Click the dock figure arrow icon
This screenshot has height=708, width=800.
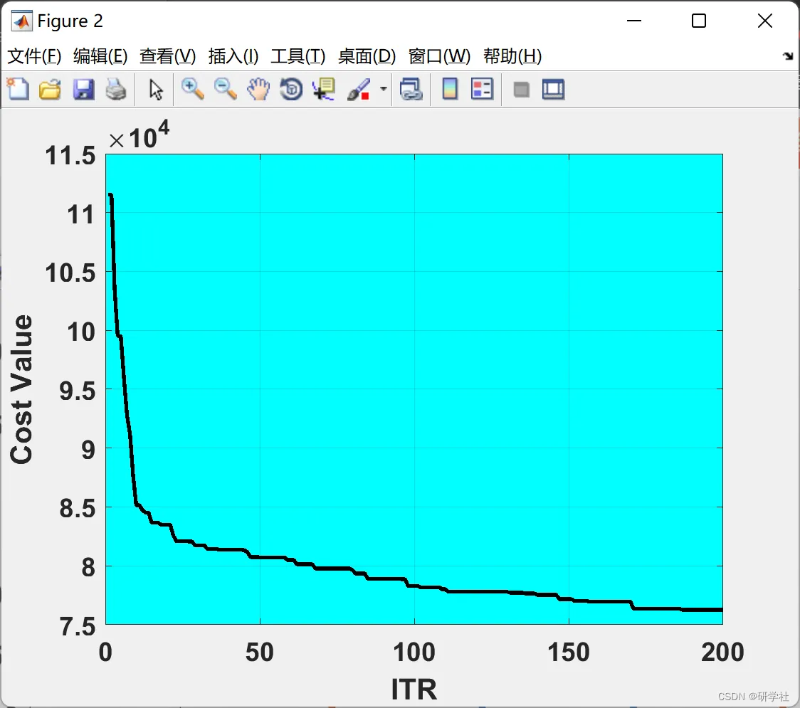pyautogui.click(x=789, y=56)
